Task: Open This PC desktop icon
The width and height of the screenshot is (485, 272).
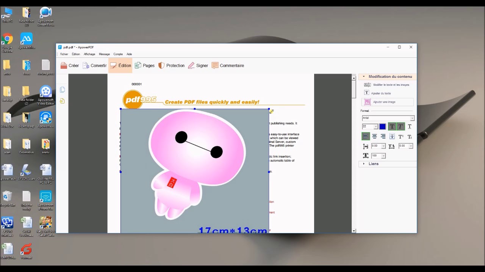Action: (7, 15)
